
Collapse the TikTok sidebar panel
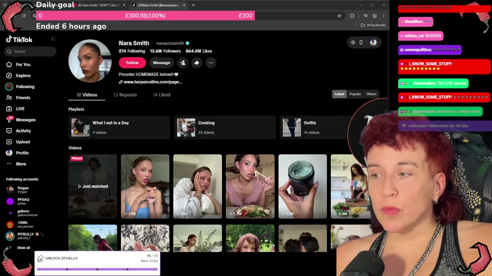pyautogui.click(x=54, y=39)
